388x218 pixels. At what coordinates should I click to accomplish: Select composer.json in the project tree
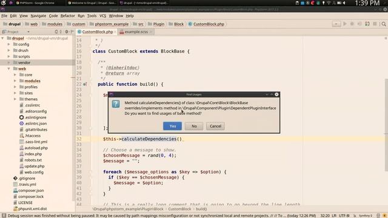(x=31, y=190)
